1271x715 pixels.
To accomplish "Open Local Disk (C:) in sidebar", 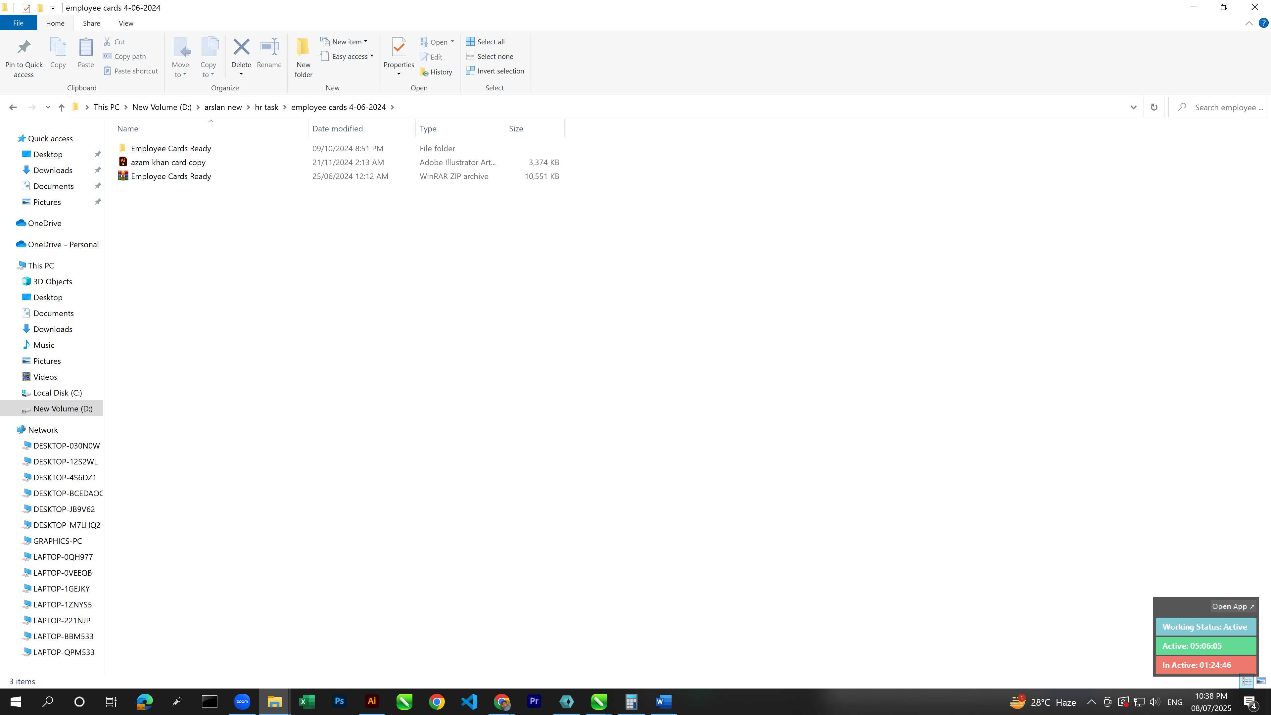I will (57, 393).
